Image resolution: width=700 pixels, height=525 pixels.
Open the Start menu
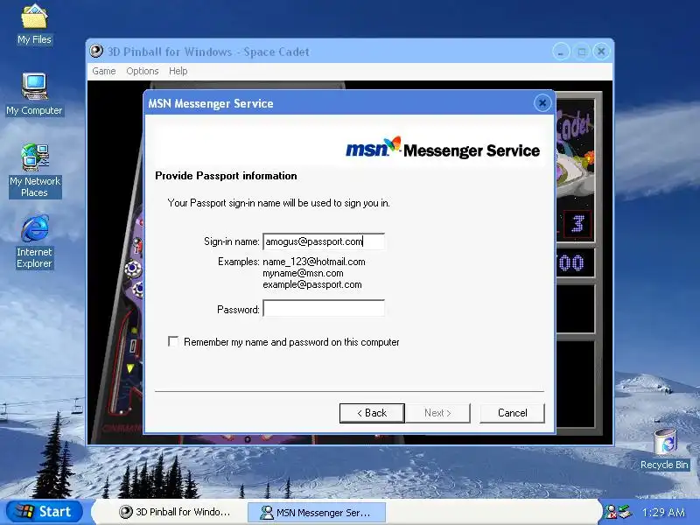coord(45,512)
